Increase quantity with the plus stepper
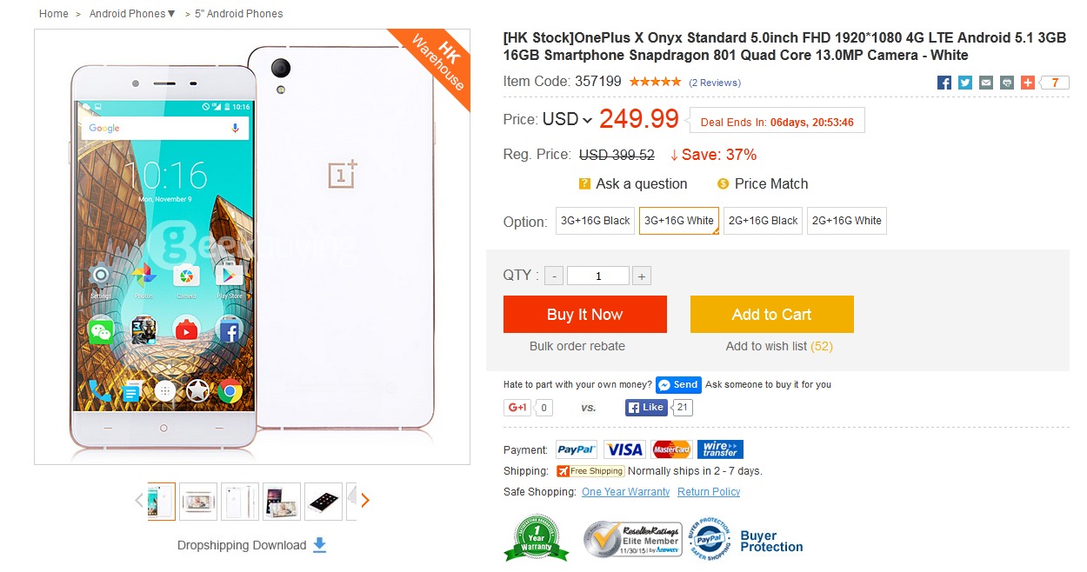Viewport: 1087px width, 572px height. click(x=642, y=275)
